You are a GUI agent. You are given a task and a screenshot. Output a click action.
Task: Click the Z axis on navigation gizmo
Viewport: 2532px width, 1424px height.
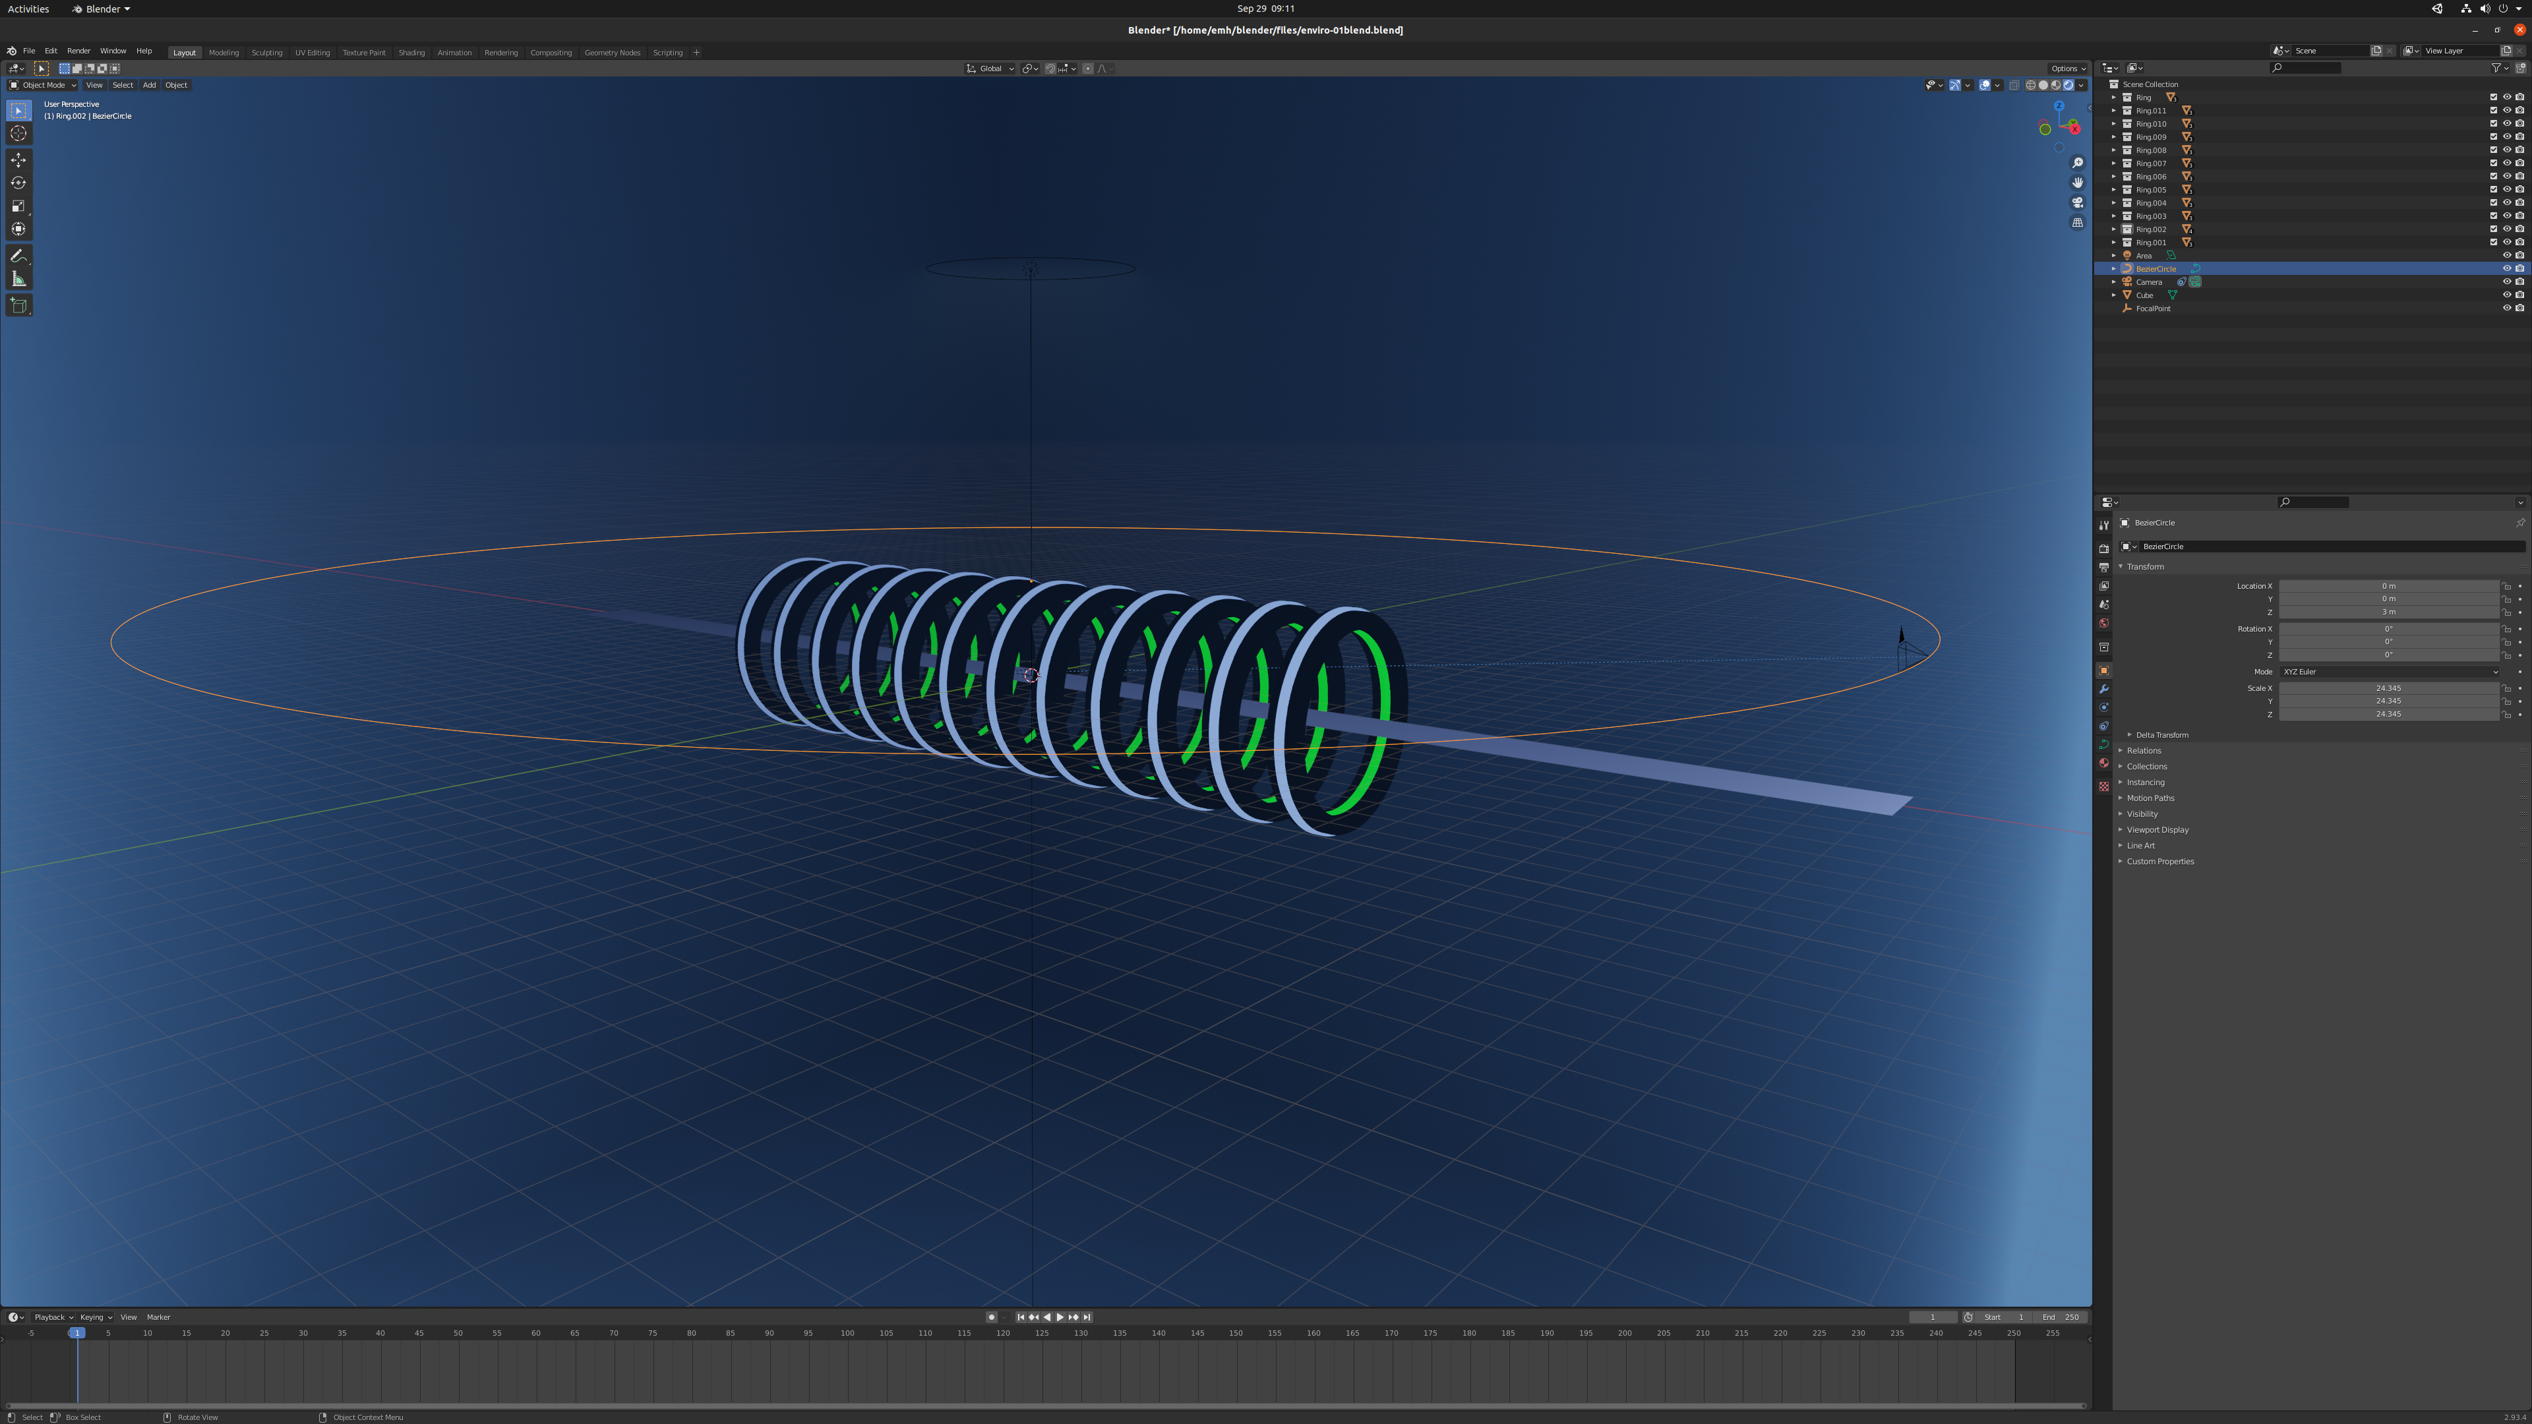tap(2058, 106)
